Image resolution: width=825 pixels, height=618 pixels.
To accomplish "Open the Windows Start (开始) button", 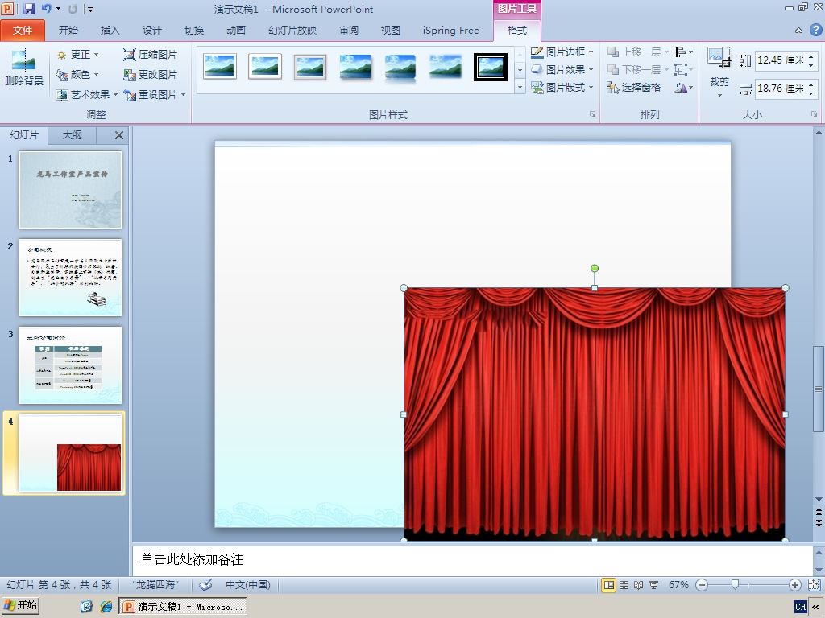I will point(20,606).
